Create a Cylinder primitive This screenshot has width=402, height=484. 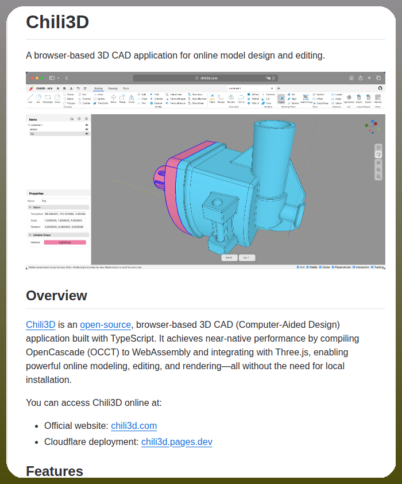[84, 103]
